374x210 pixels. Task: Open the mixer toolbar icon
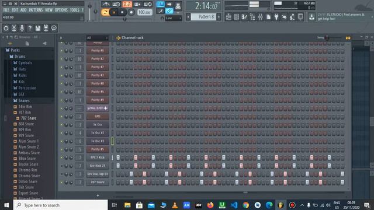point(260,17)
